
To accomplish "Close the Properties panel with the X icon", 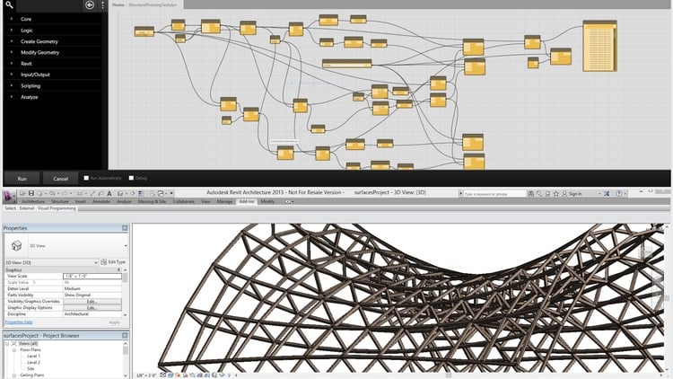I will point(126,228).
